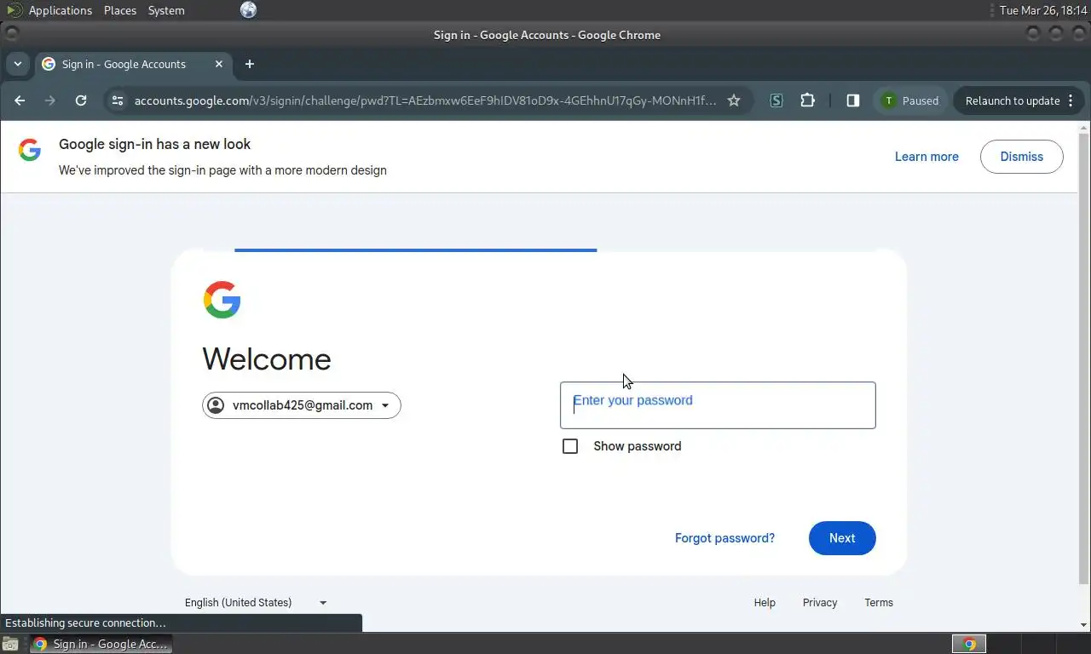The width and height of the screenshot is (1091, 654).
Task: Close the Sign in - Google Accounts tab
Action: [219, 64]
